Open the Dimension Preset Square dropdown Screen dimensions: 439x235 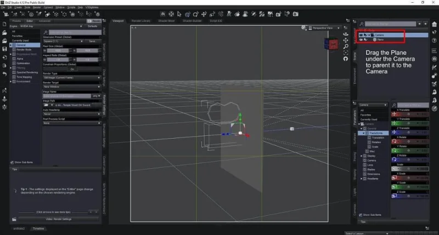click(64, 41)
